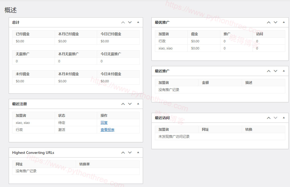Click the 最近推广 panel title
This screenshot has height=187, width=290.
coord(162,71)
